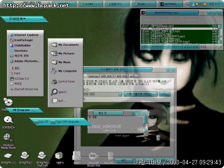Viewport: 224px width, 168px height.
Task: Open the 메모장 notepad entry in Start menu
Action: pos(16,84)
